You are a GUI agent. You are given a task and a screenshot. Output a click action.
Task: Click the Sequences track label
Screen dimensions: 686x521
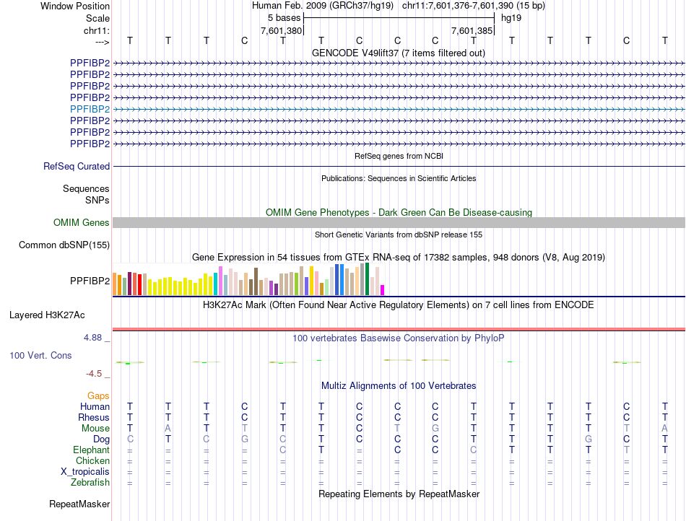pyautogui.click(x=86, y=188)
